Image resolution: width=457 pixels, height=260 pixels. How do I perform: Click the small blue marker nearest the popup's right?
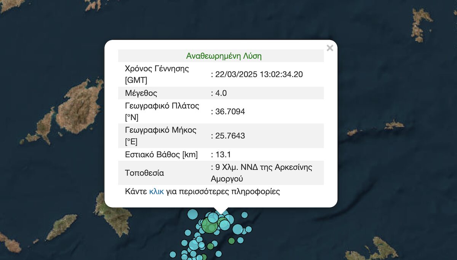coord(244,215)
